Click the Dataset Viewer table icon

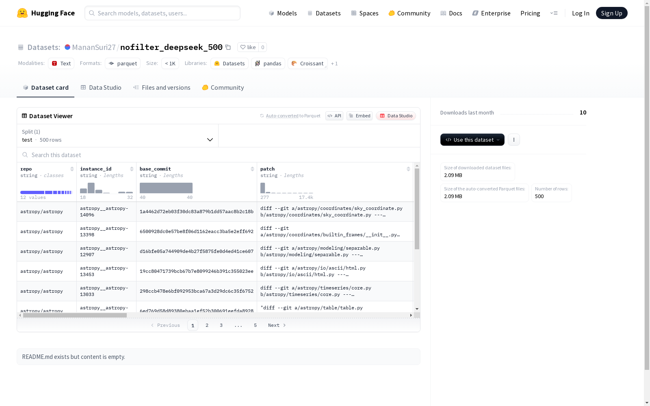[24, 116]
